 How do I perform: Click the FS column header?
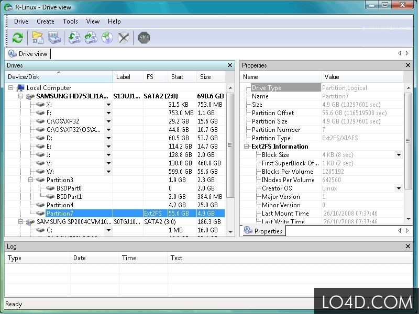pos(156,77)
